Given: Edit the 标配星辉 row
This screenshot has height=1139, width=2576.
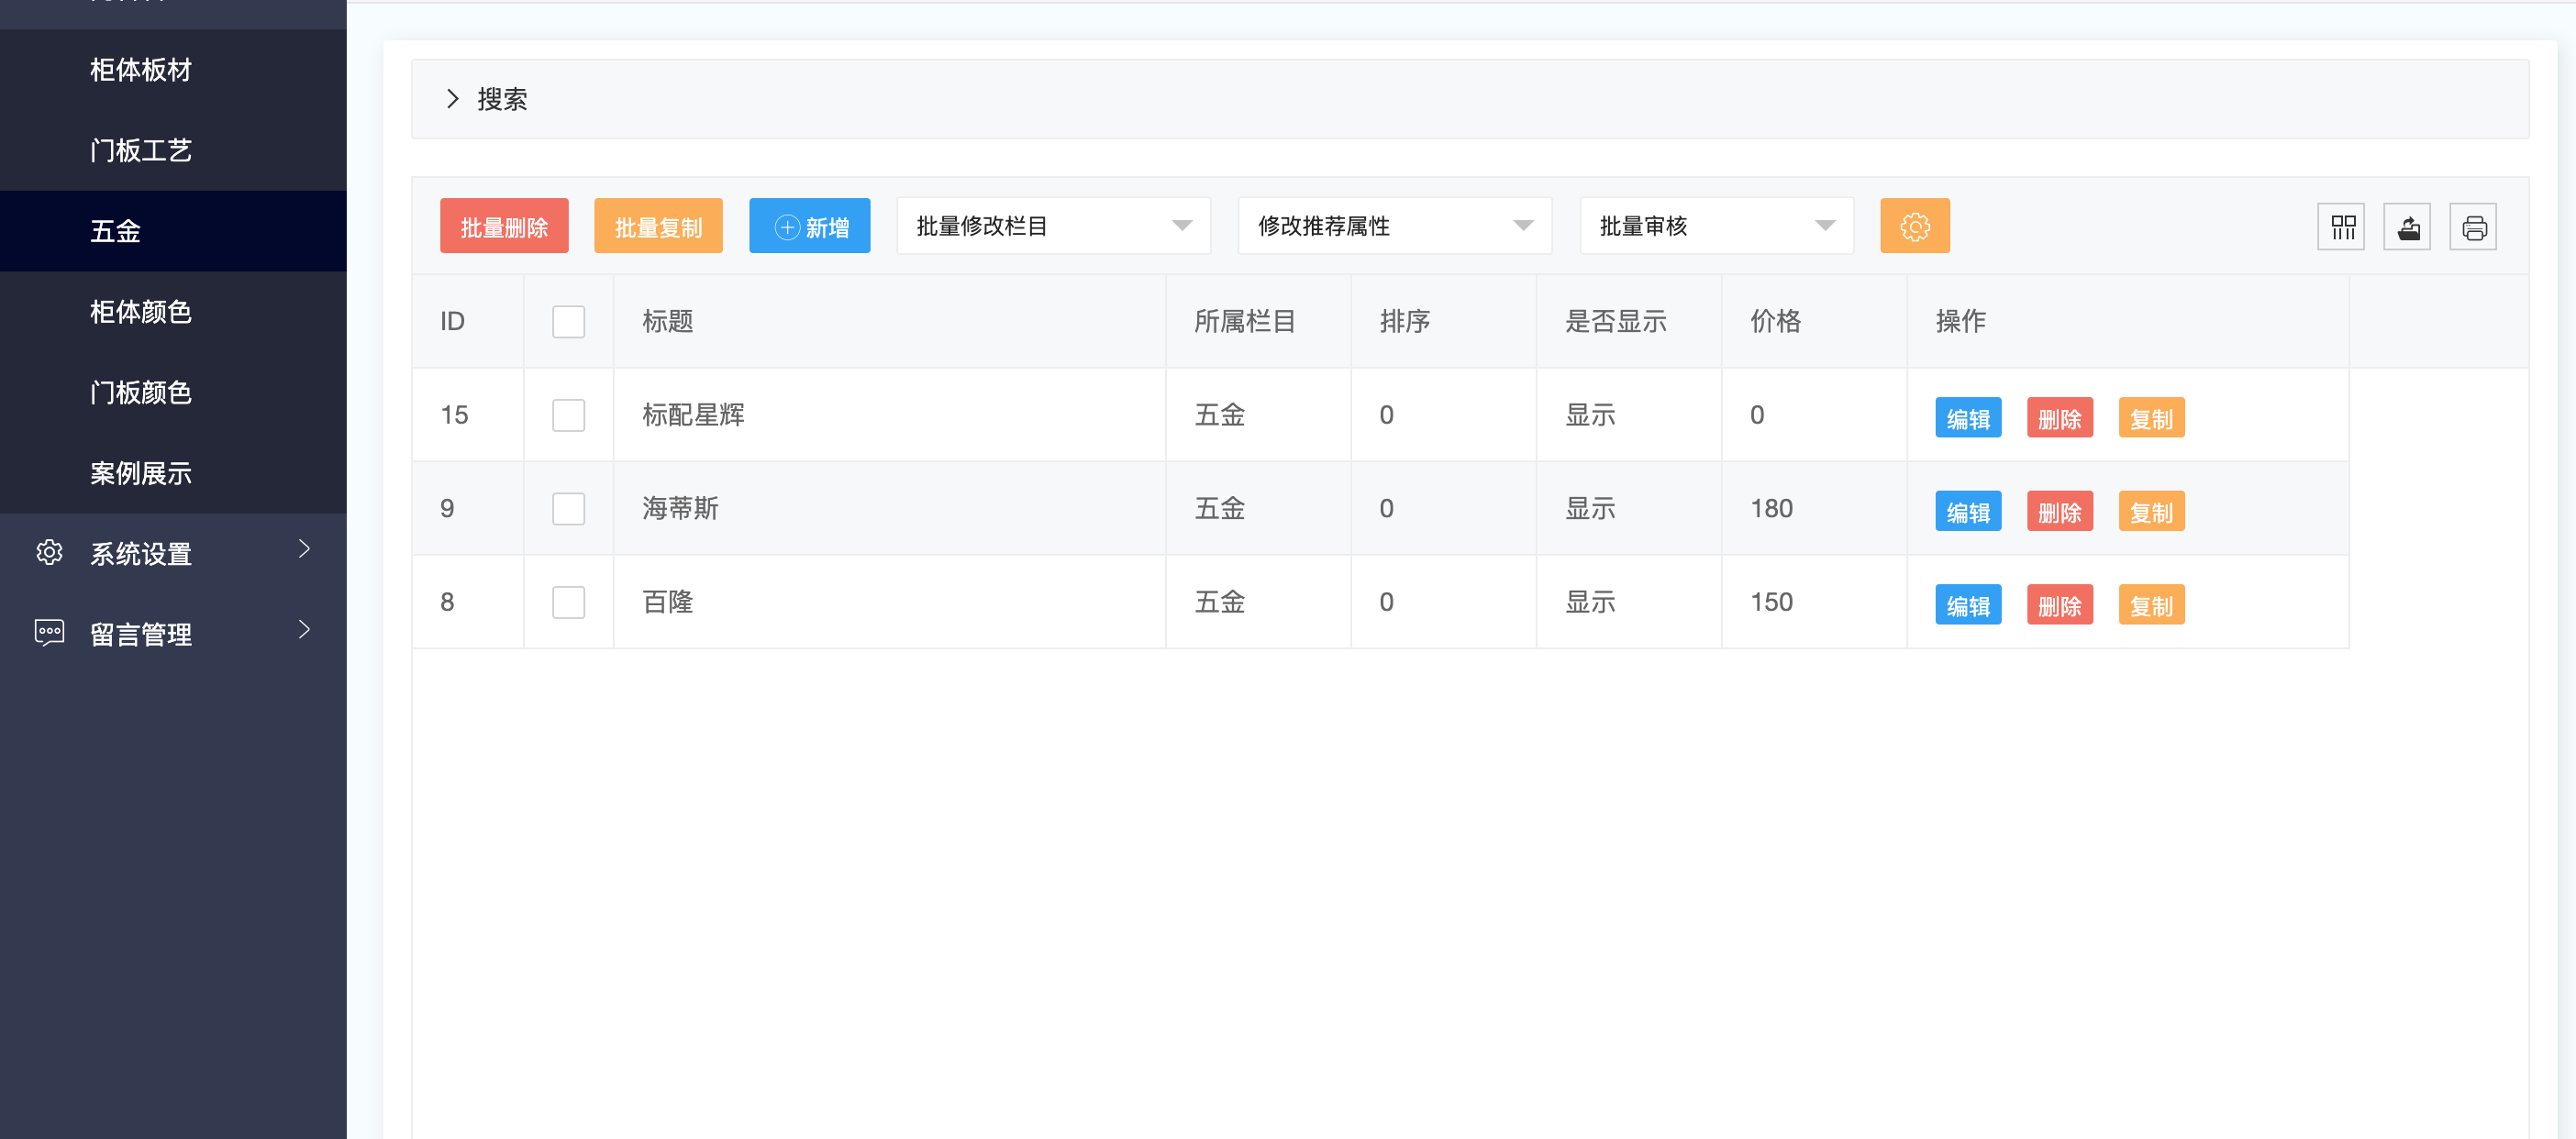Looking at the screenshot, I should coord(1967,418).
